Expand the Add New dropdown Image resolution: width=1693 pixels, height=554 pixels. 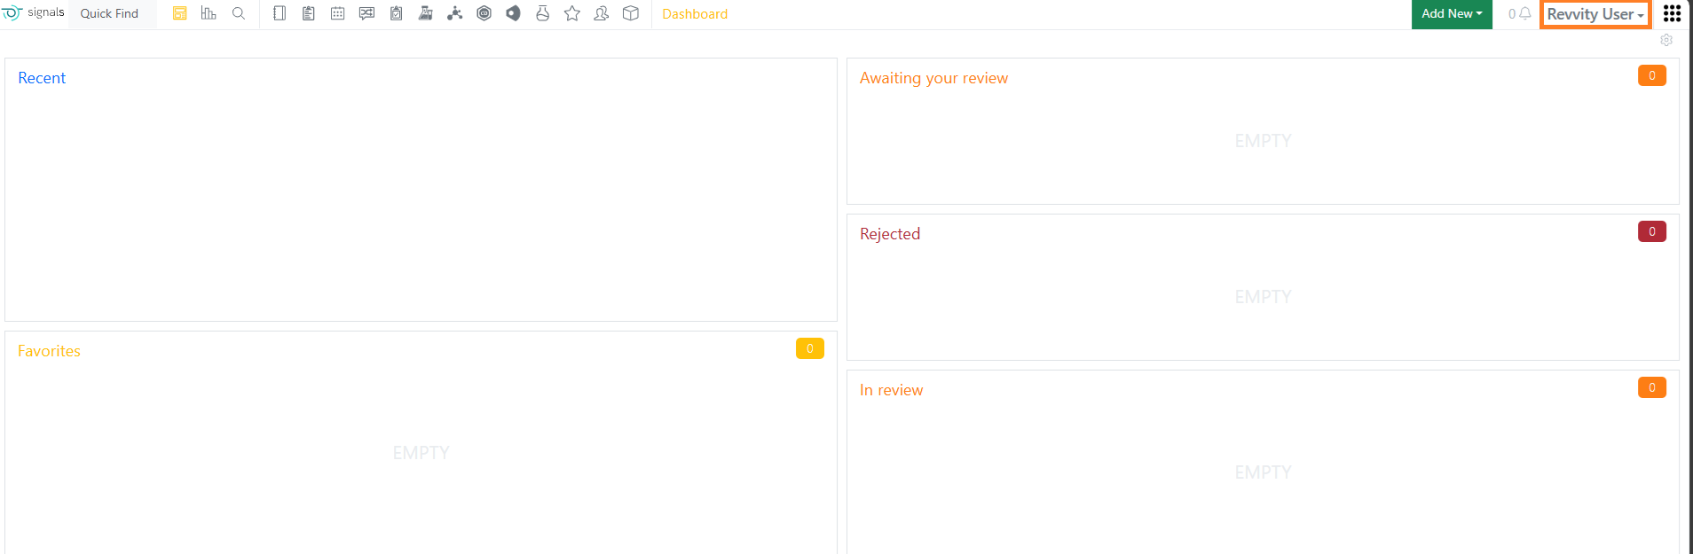(1452, 14)
